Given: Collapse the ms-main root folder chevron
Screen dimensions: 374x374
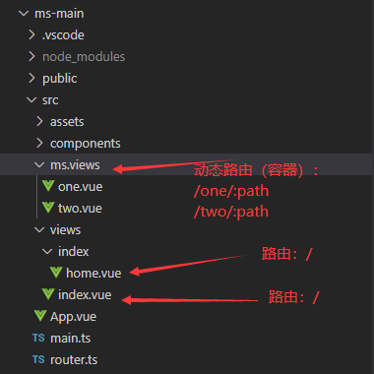Looking at the screenshot, I should pyautogui.click(x=24, y=14).
